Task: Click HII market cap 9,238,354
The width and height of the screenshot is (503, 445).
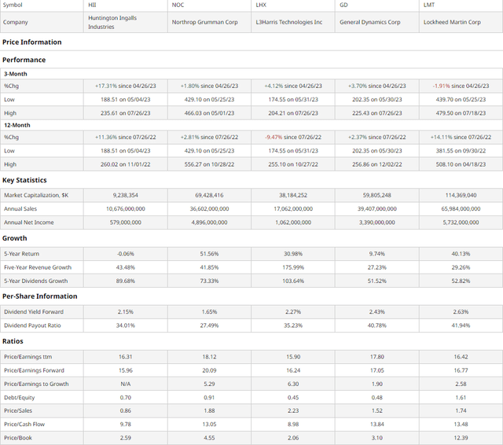Action: pos(126,195)
